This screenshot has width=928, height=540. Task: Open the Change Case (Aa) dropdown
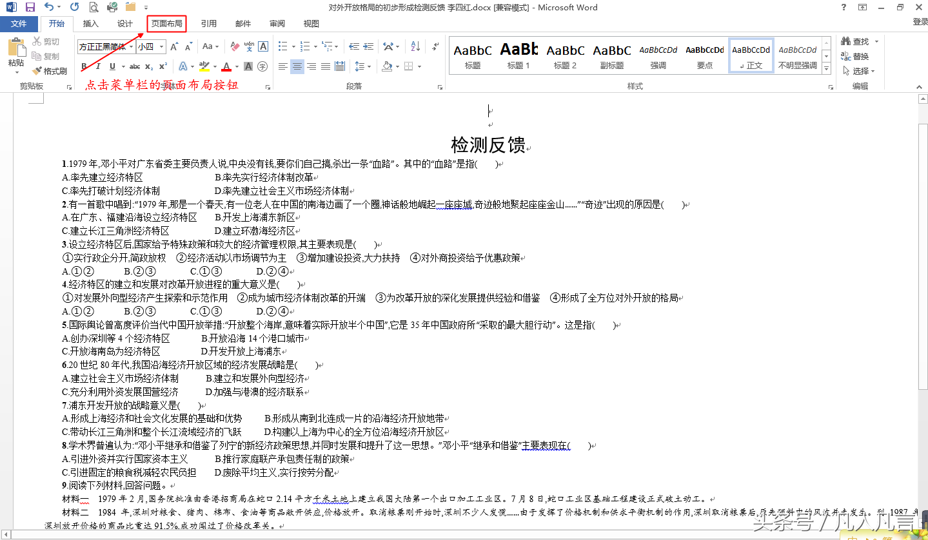pos(211,46)
